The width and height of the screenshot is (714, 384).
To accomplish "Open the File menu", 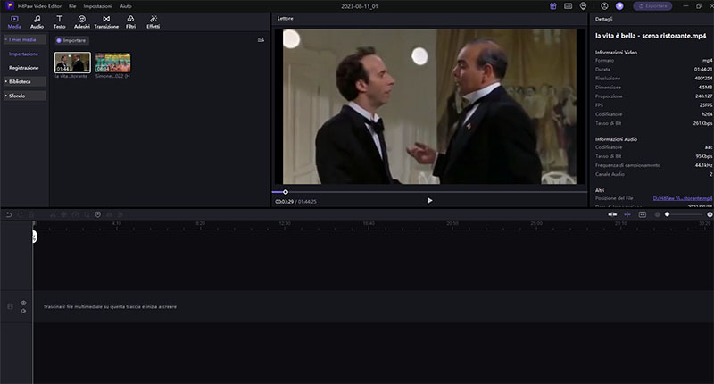I will pyautogui.click(x=72, y=6).
